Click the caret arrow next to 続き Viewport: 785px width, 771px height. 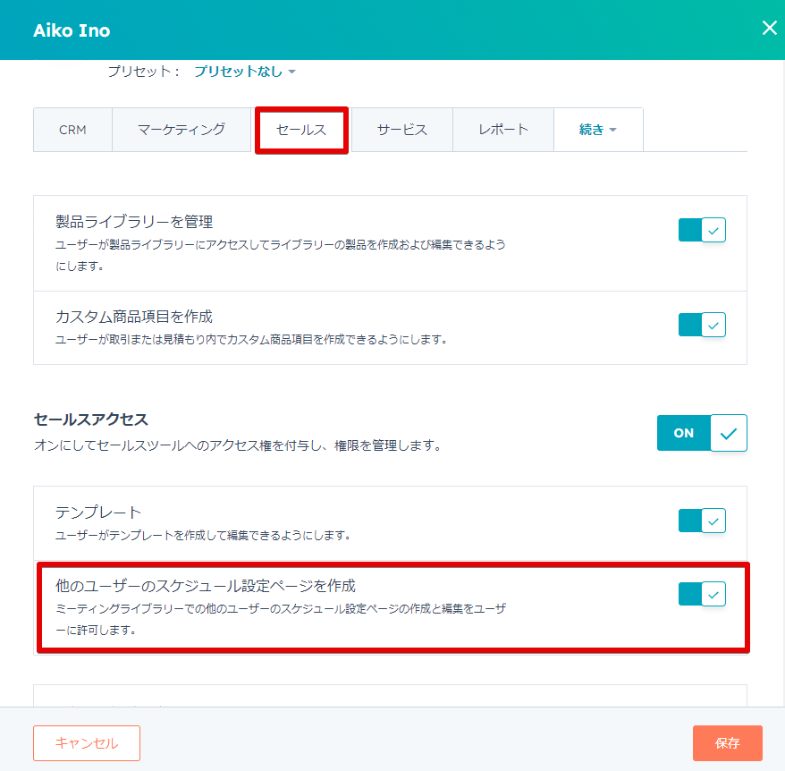pyautogui.click(x=612, y=131)
